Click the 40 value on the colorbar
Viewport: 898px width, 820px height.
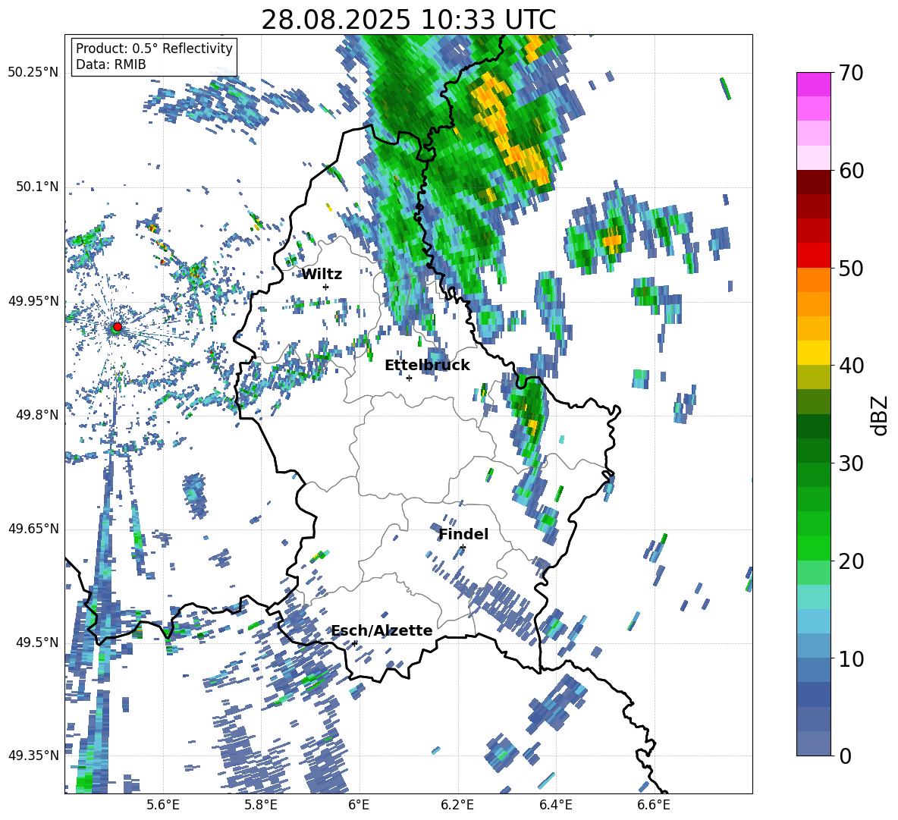(852, 366)
